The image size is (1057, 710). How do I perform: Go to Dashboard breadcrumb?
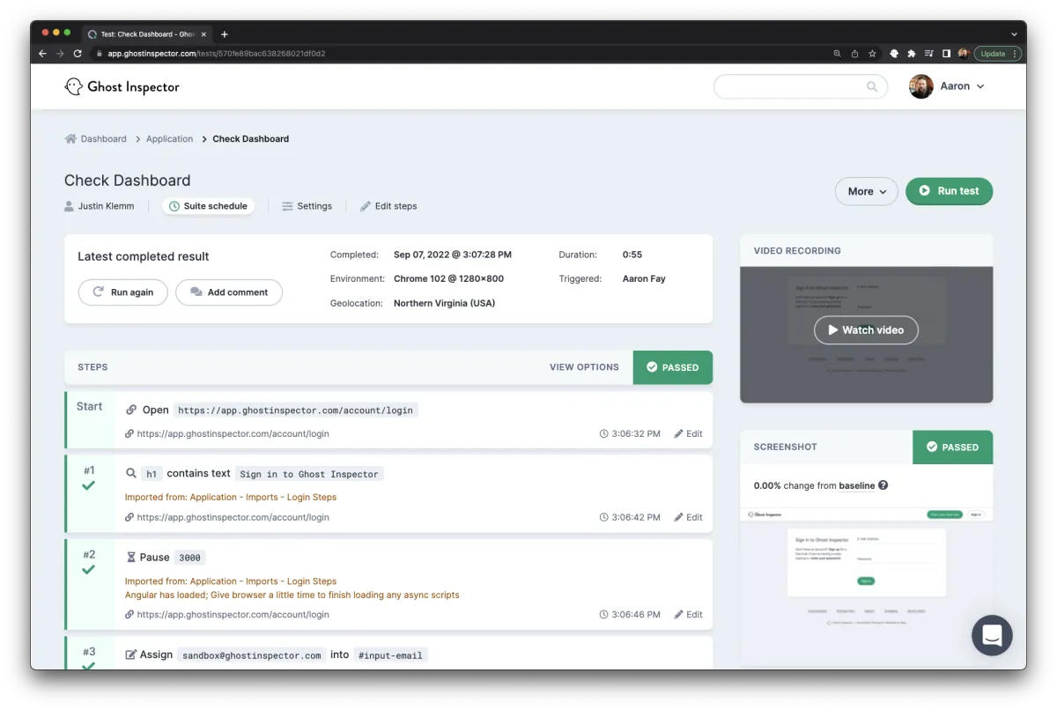104,138
